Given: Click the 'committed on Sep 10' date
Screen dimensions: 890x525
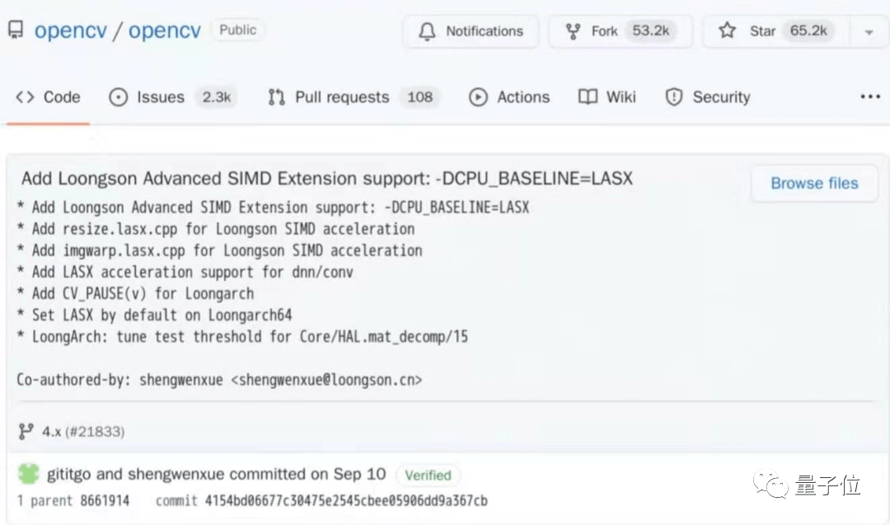Looking at the screenshot, I should [x=307, y=474].
